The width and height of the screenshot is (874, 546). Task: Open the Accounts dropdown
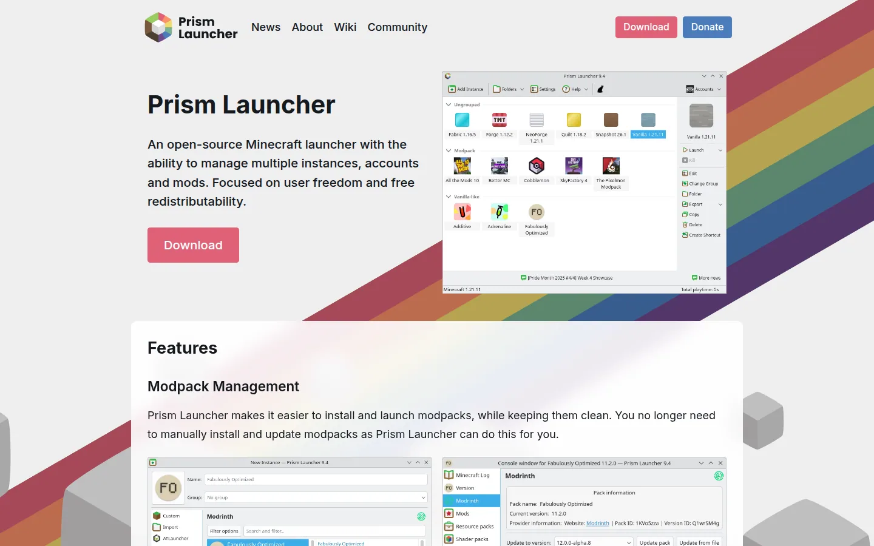[703, 89]
